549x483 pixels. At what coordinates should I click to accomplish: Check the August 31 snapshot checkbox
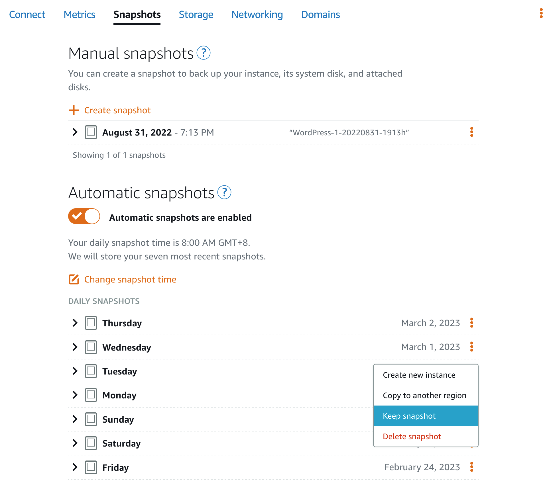click(91, 132)
